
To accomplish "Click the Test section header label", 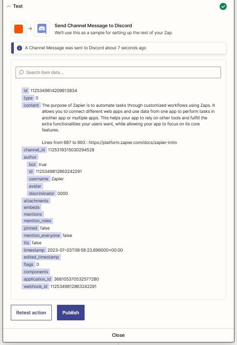I will (18, 6).
